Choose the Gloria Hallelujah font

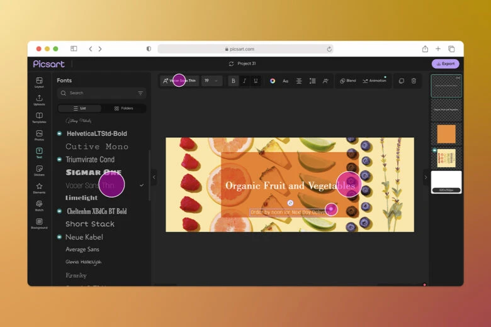pyautogui.click(x=83, y=262)
